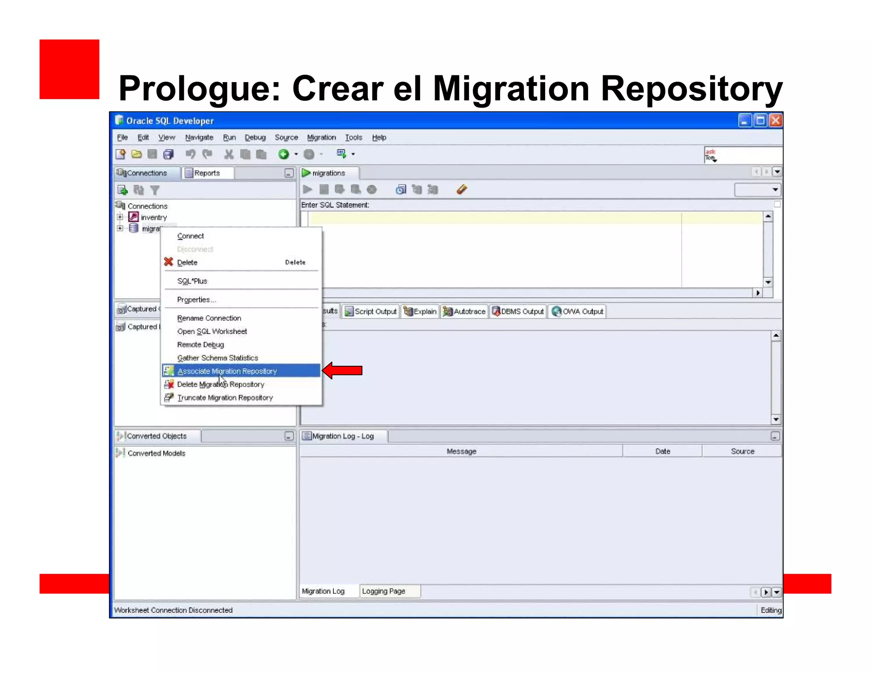Image resolution: width=871 pixels, height=673 pixels.
Task: Minimize the Converted Objects panel
Action: click(289, 436)
